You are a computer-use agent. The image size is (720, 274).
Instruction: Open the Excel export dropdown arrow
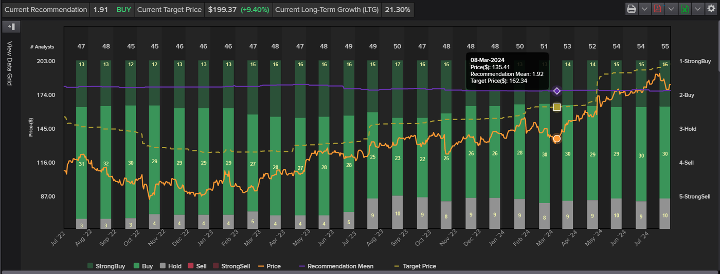click(x=698, y=9)
